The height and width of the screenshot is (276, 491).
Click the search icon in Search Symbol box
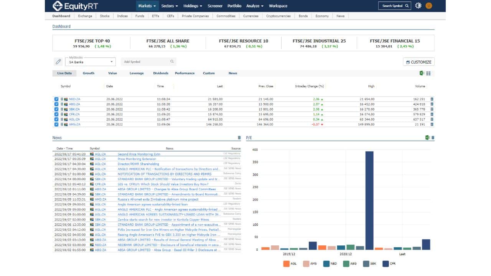(x=407, y=6)
